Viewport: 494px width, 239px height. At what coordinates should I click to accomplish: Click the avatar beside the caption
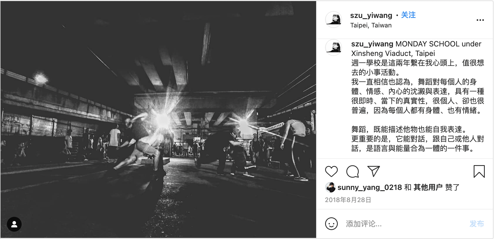coord(334,47)
